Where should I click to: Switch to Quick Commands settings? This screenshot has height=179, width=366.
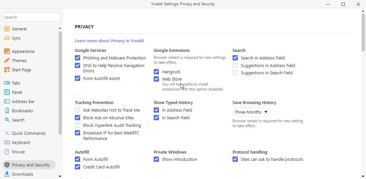(28, 133)
